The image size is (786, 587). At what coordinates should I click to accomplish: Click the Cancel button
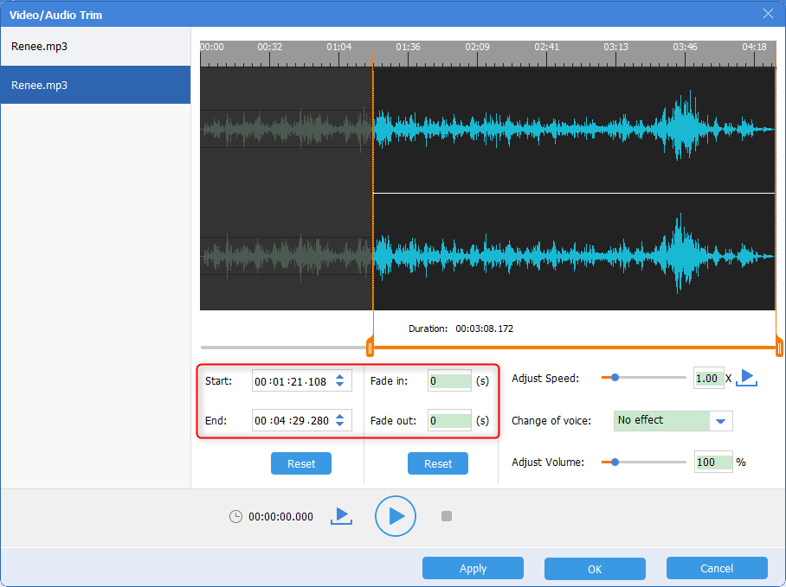pos(717,568)
